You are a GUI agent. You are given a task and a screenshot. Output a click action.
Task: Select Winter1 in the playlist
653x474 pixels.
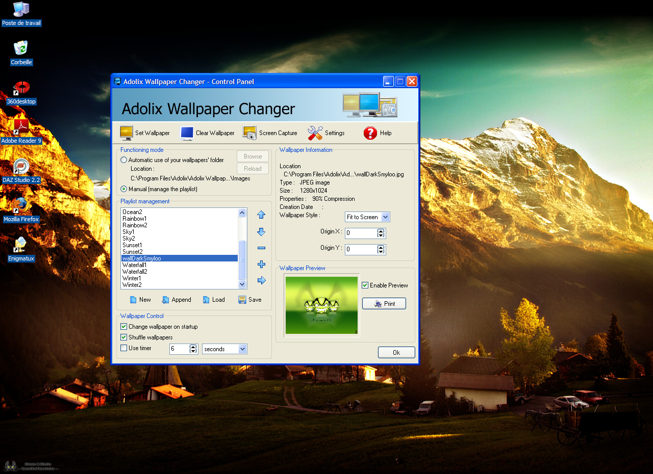[180, 278]
